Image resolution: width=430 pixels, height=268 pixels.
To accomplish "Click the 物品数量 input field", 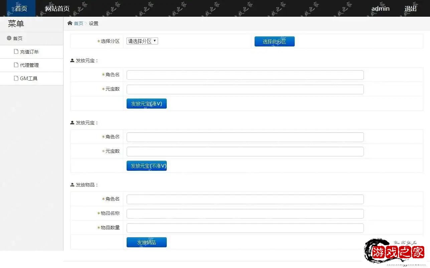I will 245,228.
